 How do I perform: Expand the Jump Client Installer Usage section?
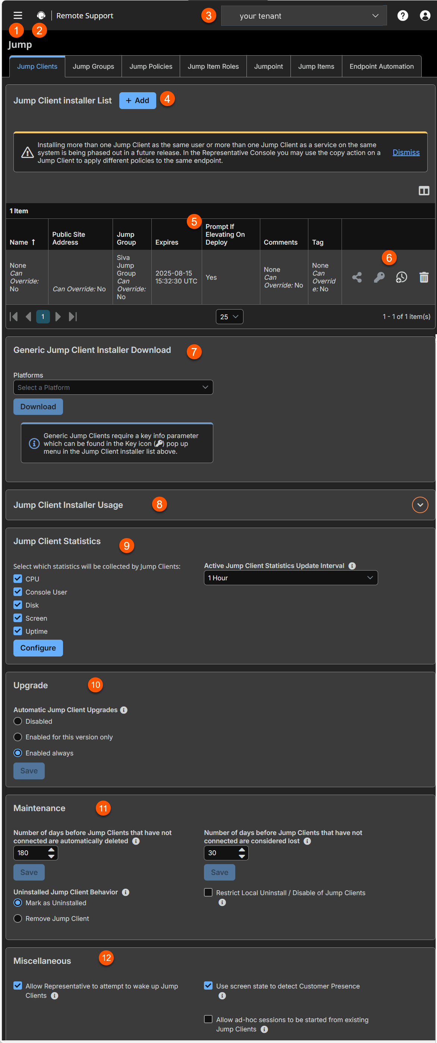coord(419,505)
